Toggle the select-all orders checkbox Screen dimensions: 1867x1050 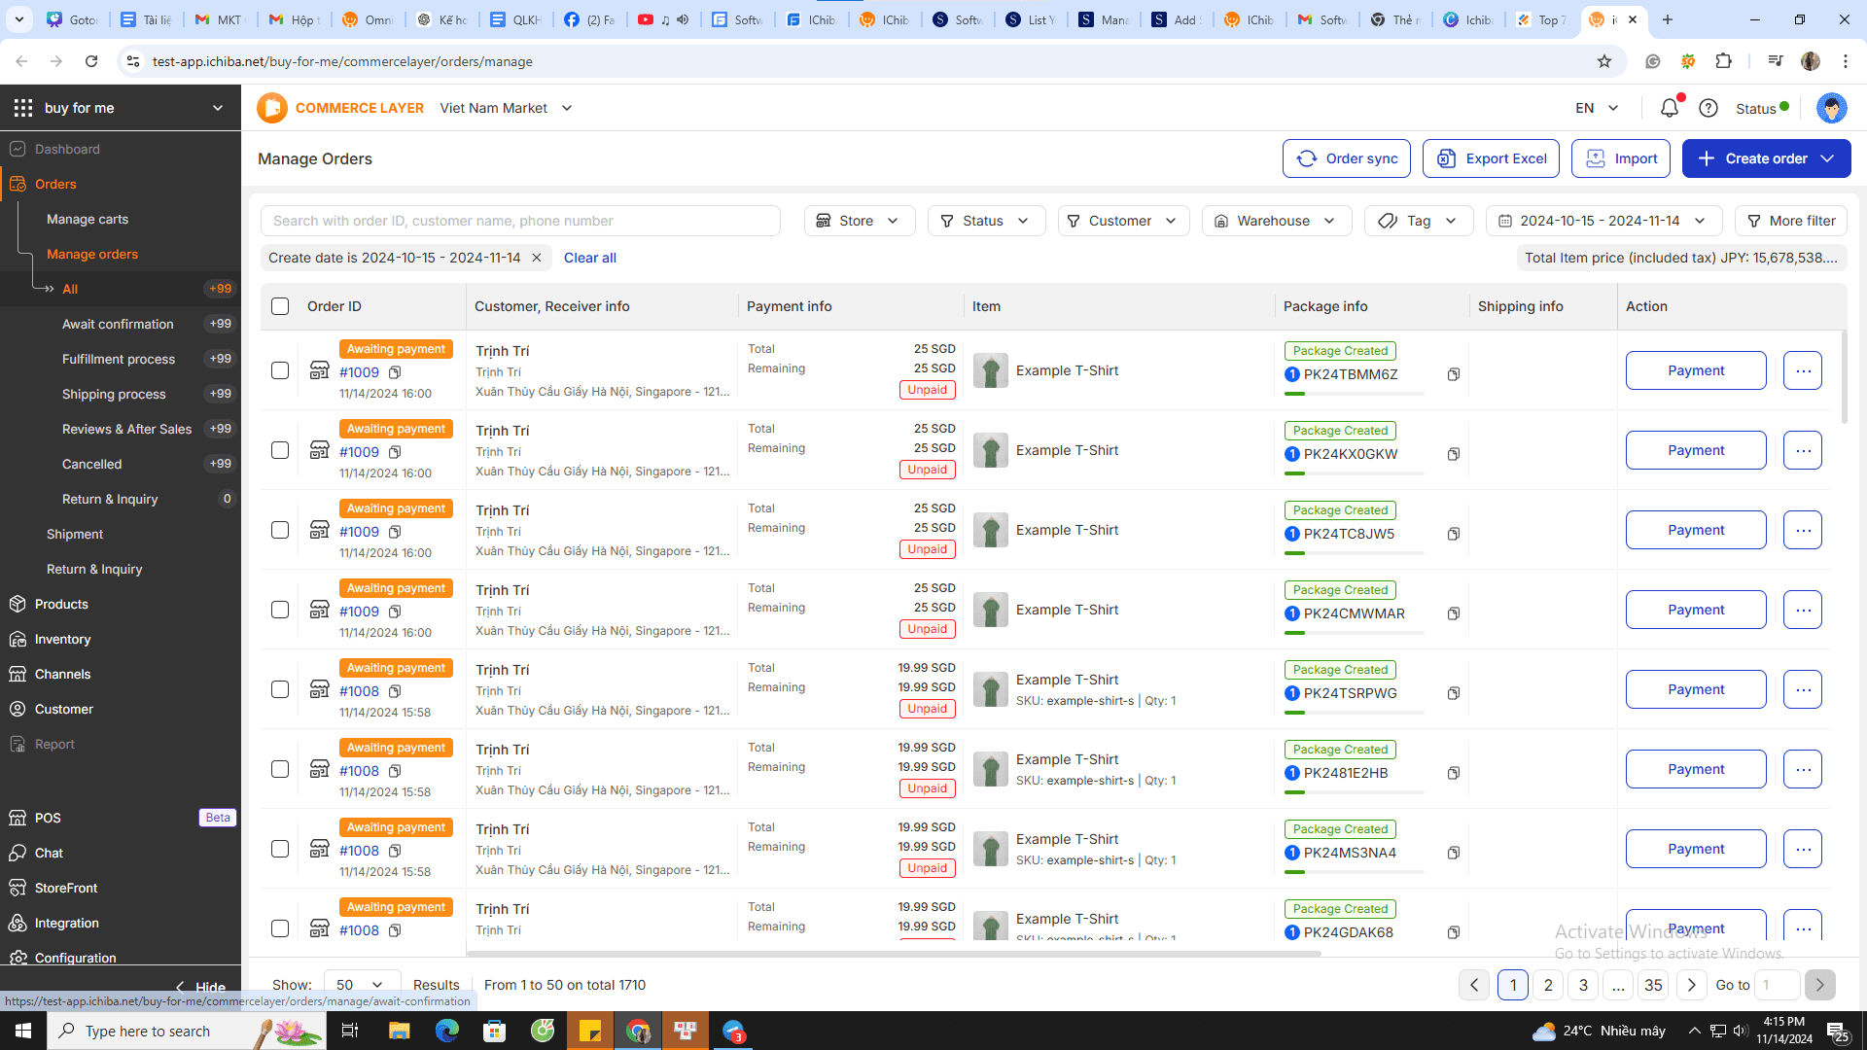coord(280,306)
